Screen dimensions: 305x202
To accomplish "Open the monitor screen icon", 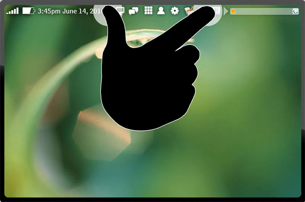I will [120, 11].
